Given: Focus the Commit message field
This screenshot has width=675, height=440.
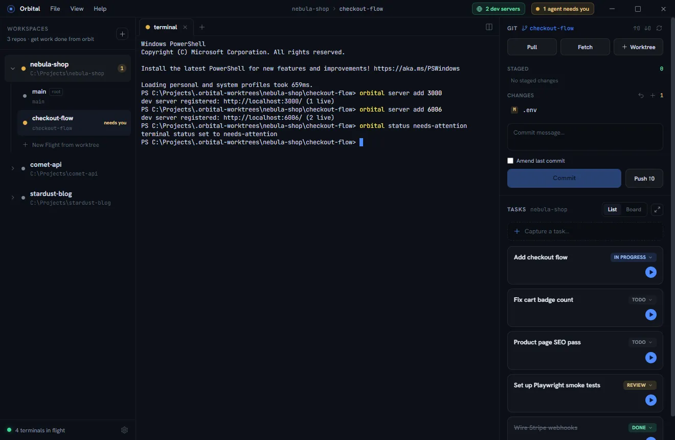Looking at the screenshot, I should coord(585,137).
